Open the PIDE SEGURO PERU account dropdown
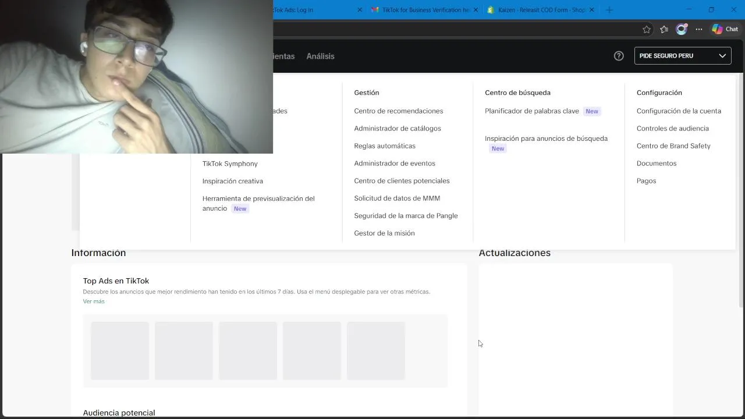 tap(683, 56)
